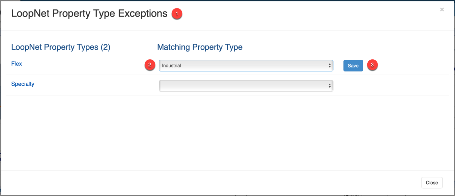Screen dimensions: 455x196
Task: Click the blank space right of the Save button
Action: (x=411, y=66)
